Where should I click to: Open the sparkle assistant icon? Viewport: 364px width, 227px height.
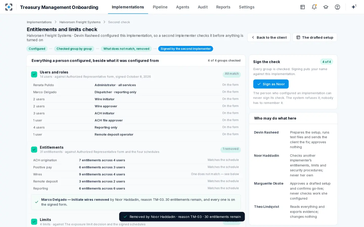tap(354, 7)
